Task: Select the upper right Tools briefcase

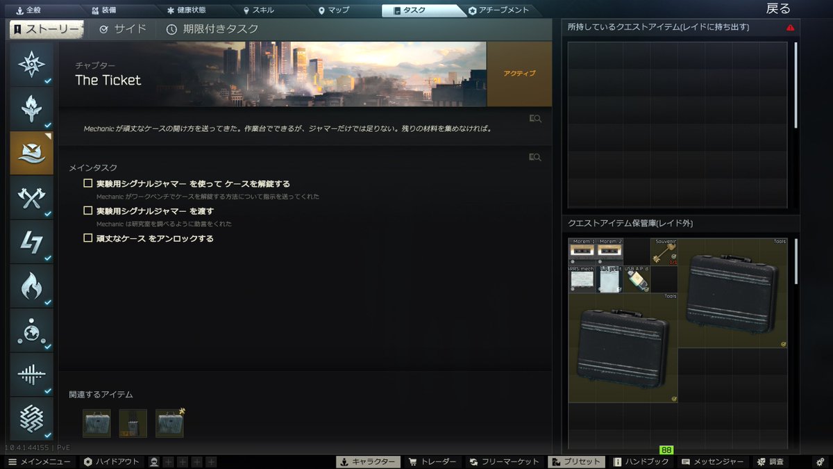Action: click(x=732, y=293)
